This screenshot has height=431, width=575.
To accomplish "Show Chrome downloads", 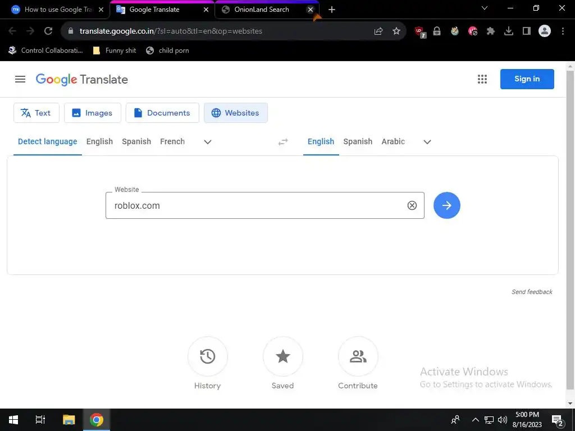I will click(x=509, y=31).
